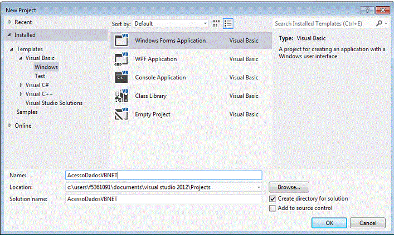Switch to medium icons list view
The width and height of the screenshot is (394, 235).
click(228, 23)
